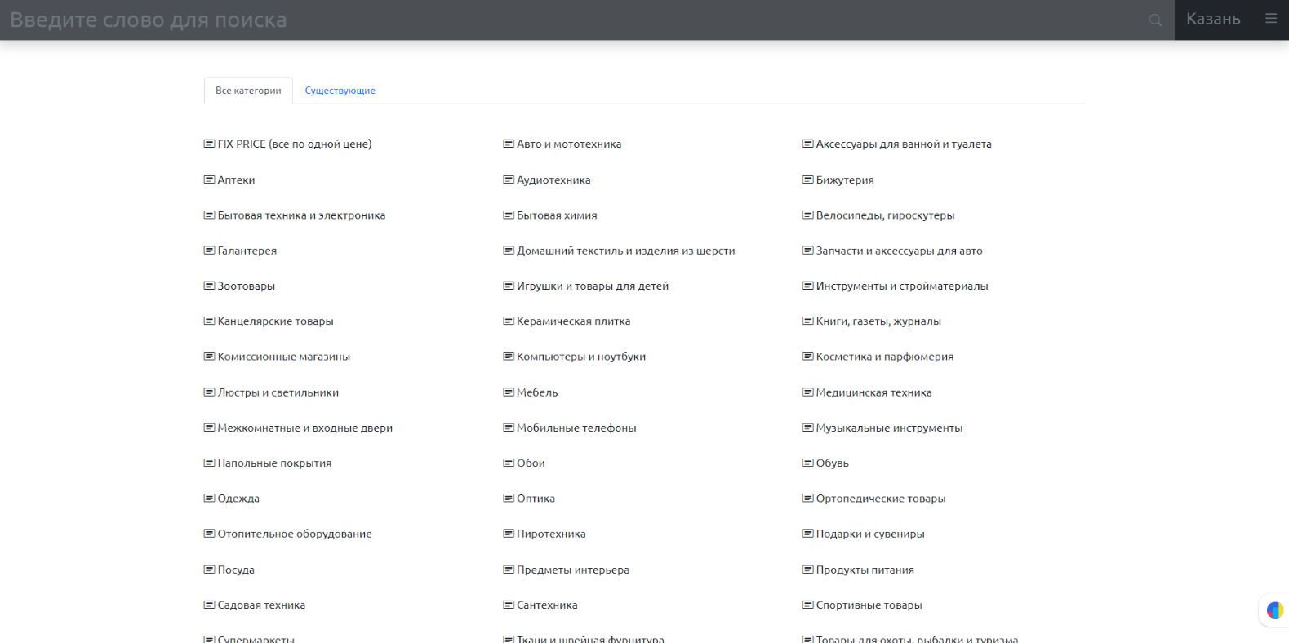Select the Все категории tab
Screen dimensions: 1289x643
248,91
